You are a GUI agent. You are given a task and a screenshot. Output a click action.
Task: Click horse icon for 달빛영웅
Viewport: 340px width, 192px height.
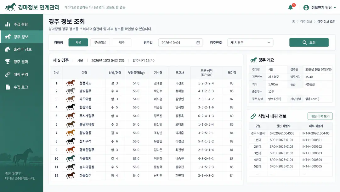(71, 133)
